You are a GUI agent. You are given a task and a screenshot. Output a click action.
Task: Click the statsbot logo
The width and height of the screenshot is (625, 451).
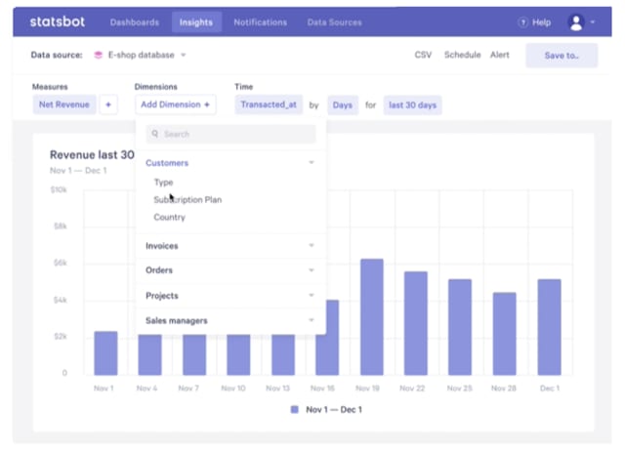pos(58,21)
